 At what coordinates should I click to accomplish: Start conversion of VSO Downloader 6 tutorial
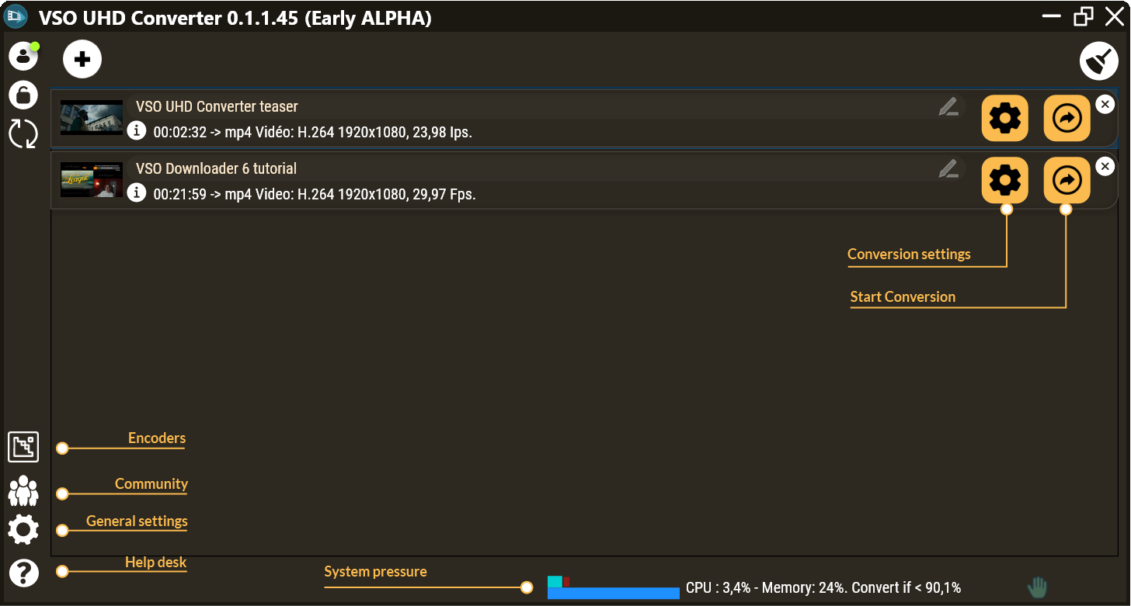click(1067, 180)
